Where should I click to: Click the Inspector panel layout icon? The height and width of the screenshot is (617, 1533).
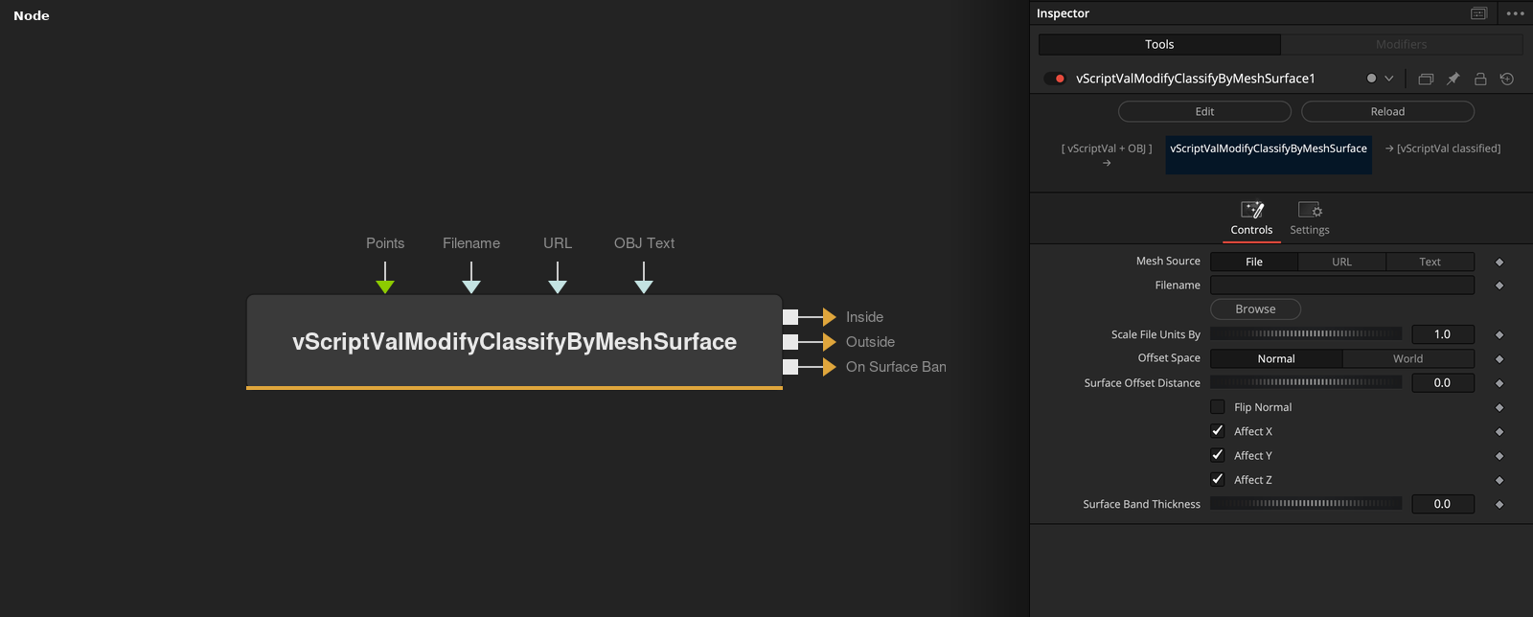[x=1478, y=13]
